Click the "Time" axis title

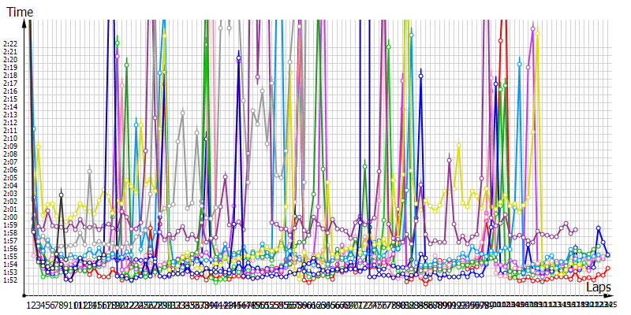click(20, 10)
